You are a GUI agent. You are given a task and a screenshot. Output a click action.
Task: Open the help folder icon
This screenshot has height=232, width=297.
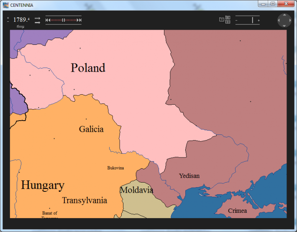coord(222,19)
